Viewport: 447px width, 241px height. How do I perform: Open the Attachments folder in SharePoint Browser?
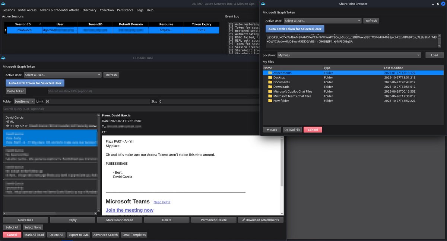[x=353, y=73]
